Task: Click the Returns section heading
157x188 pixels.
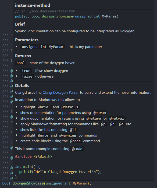Action: [x=23, y=56]
